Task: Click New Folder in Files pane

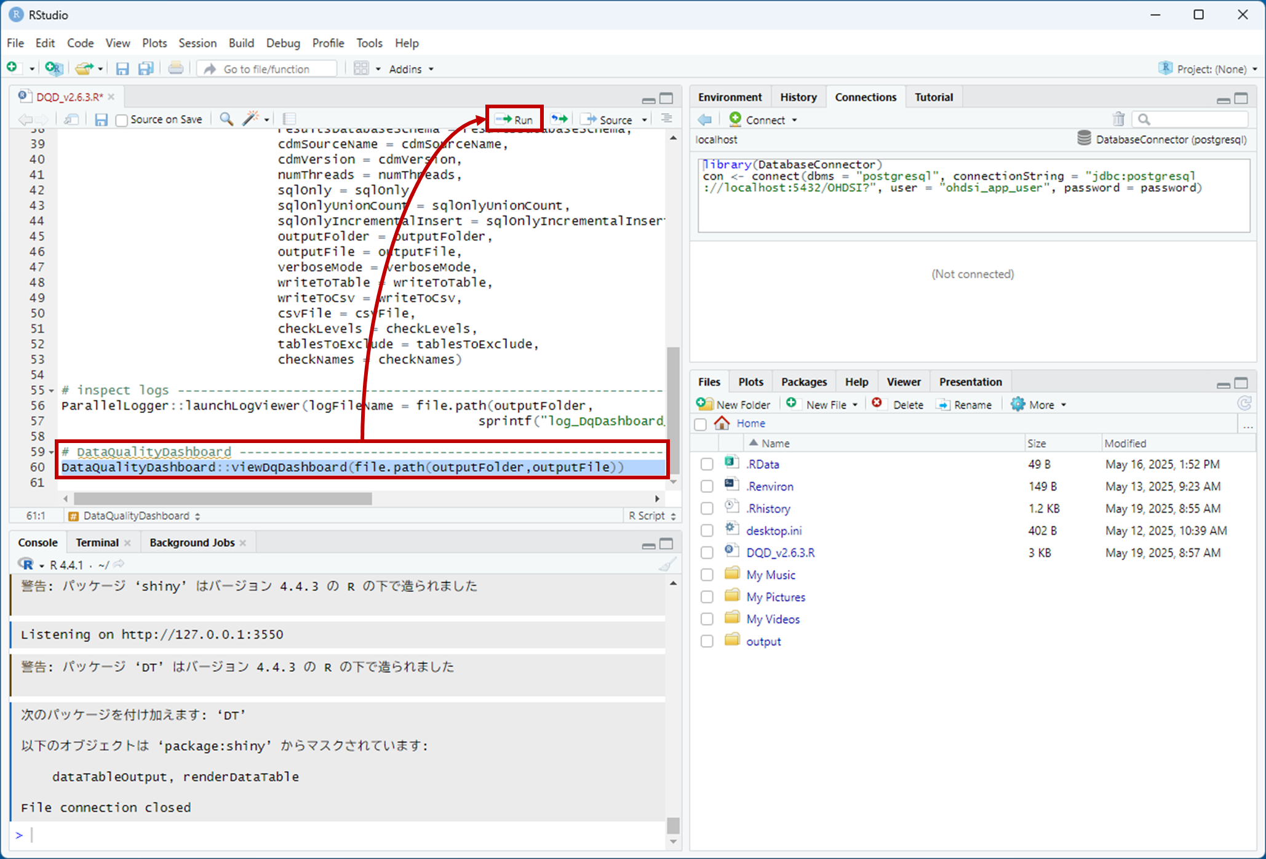Action: point(733,404)
